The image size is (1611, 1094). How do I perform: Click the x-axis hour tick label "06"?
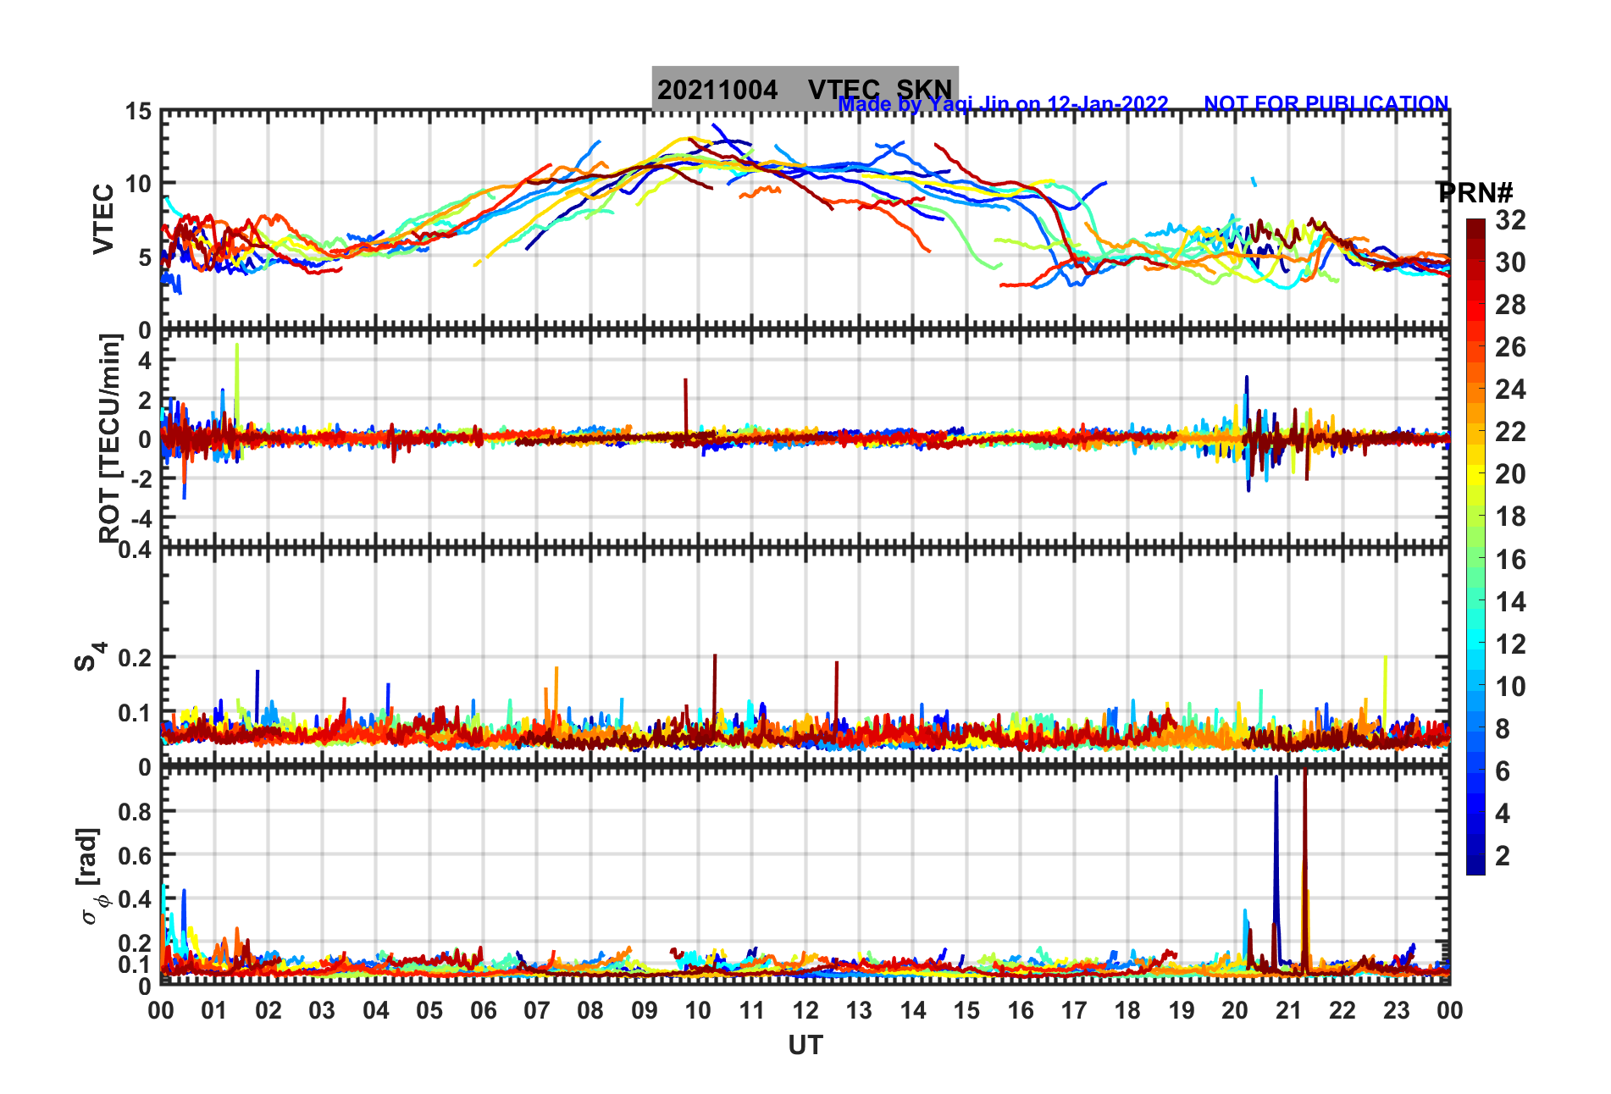[483, 1010]
